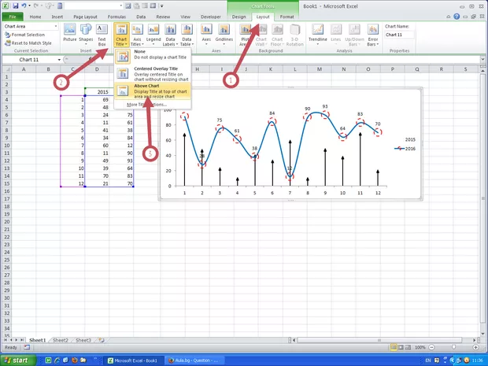Click the macro record icon in status bar
Screen dimensions: 488x366
pyautogui.click(x=27, y=347)
